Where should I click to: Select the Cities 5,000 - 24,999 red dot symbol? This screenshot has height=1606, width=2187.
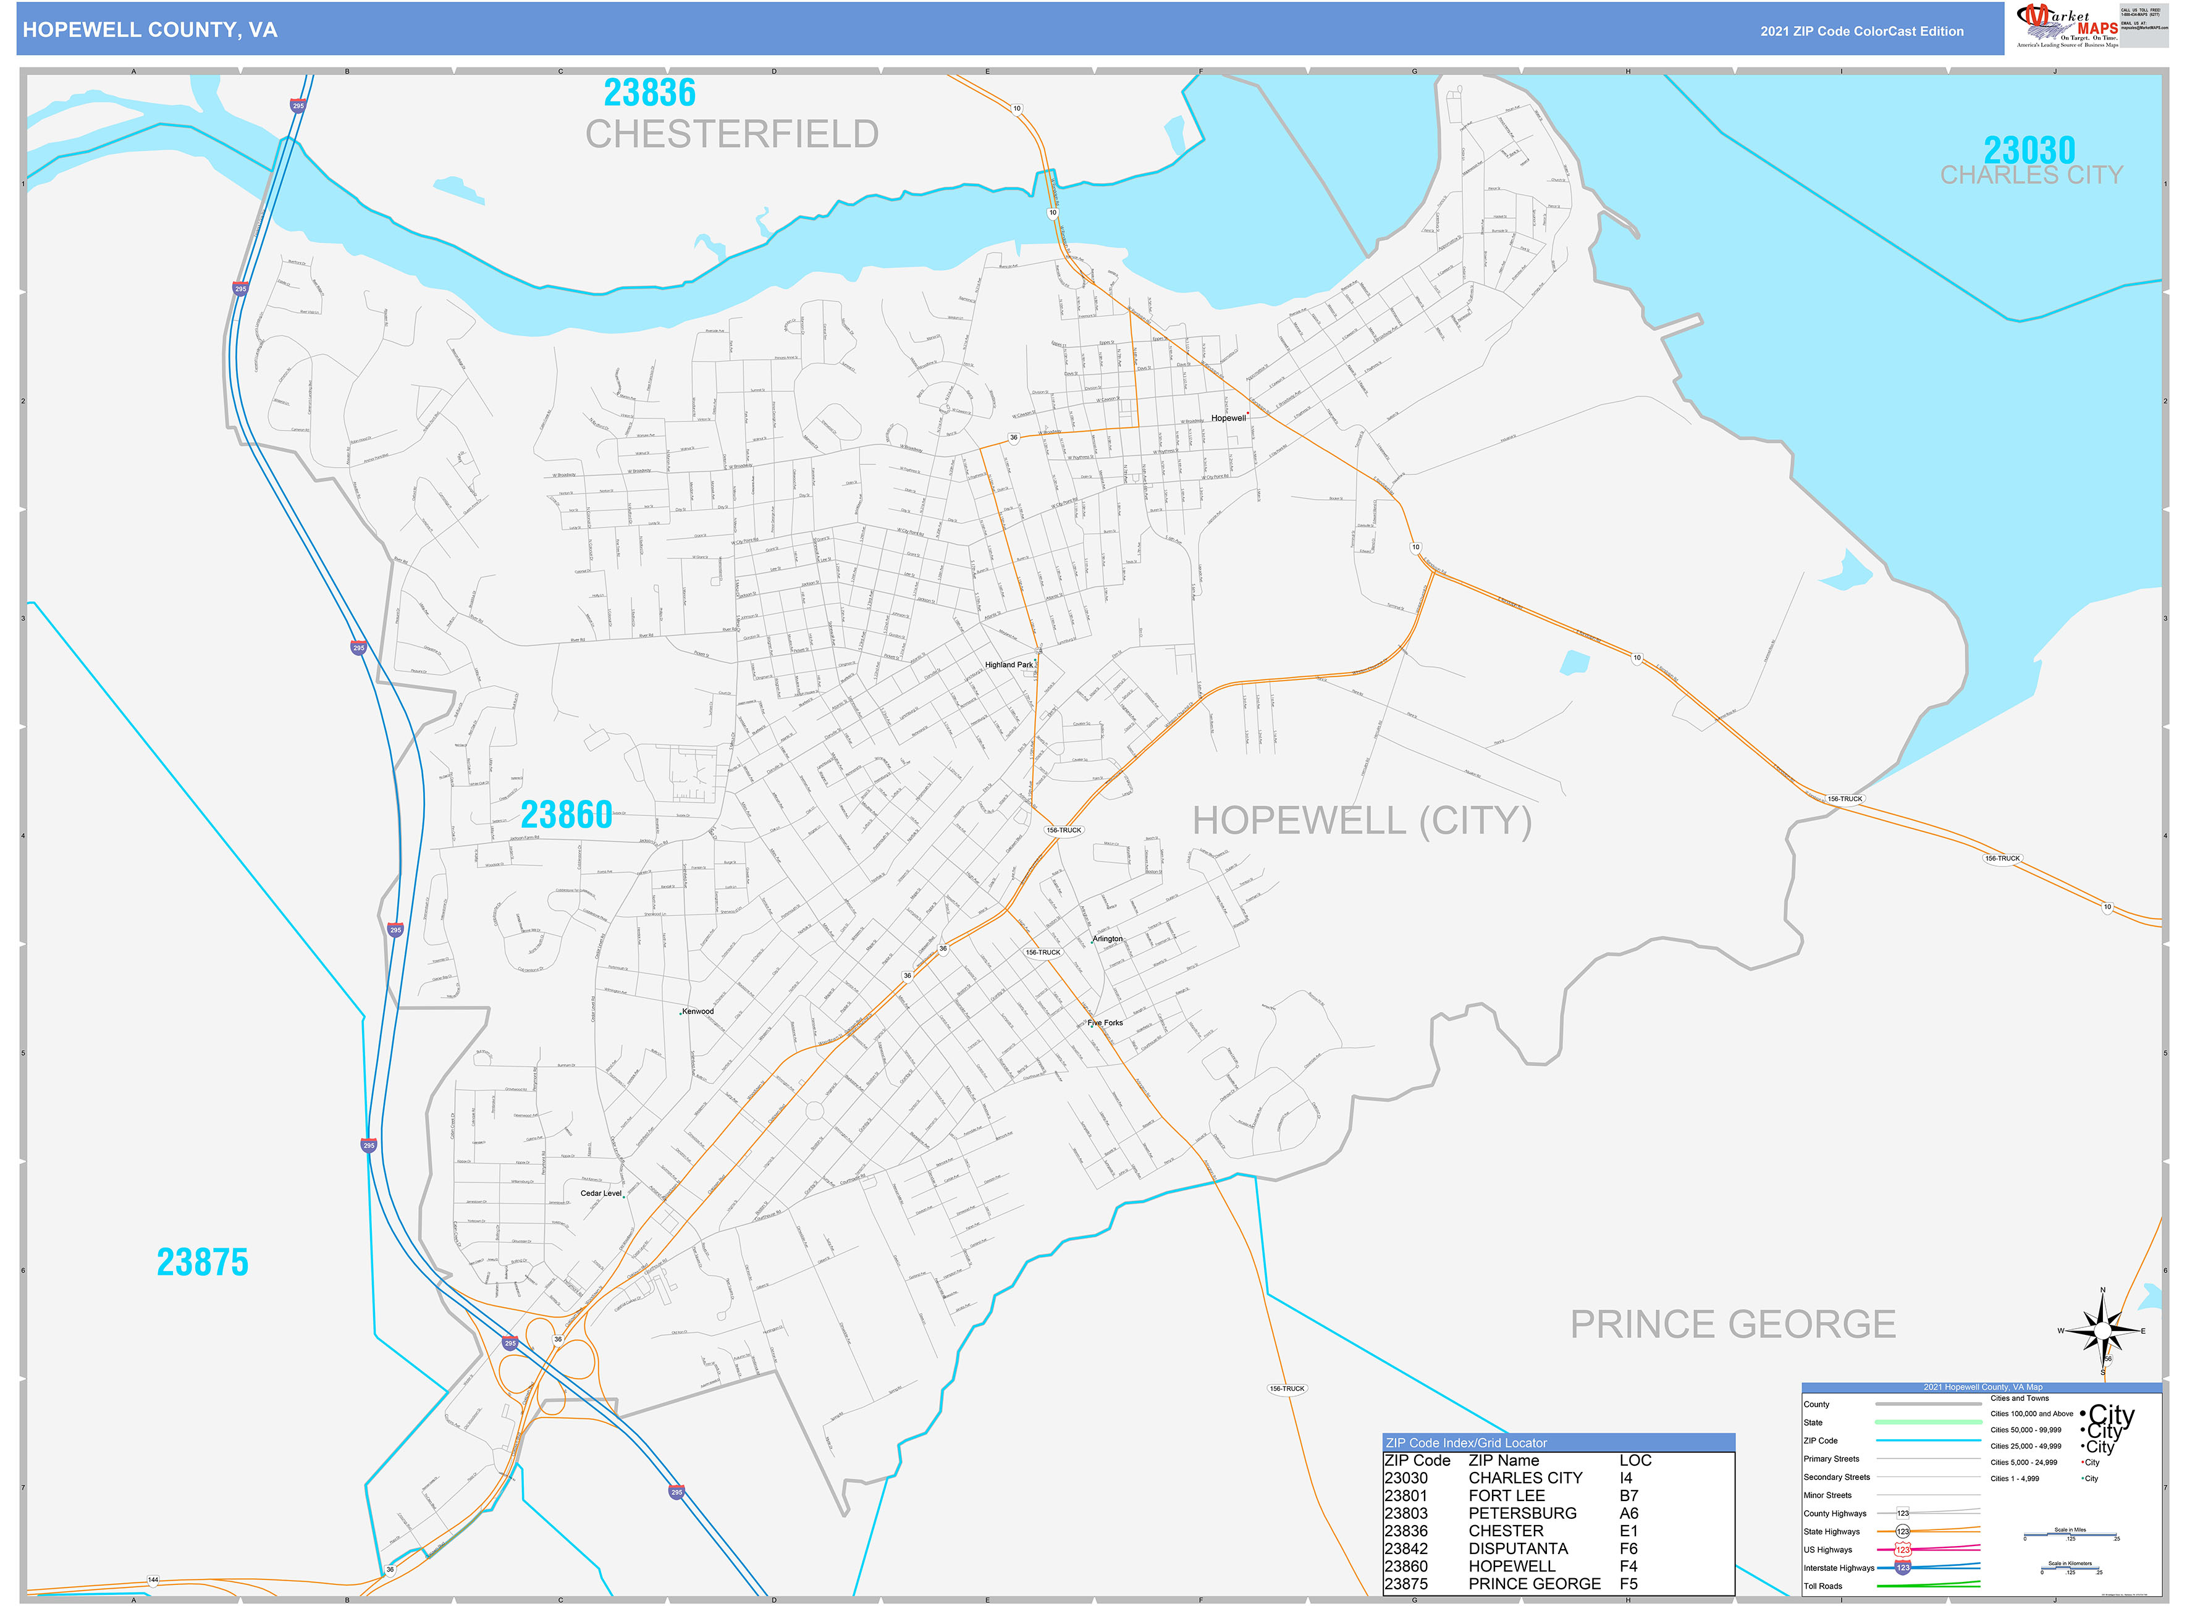click(x=2082, y=1462)
